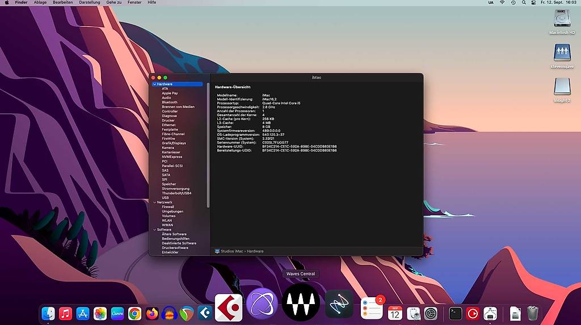Click the sidebar vertical scrollbar
This screenshot has width=581, height=325.
[x=208, y=146]
